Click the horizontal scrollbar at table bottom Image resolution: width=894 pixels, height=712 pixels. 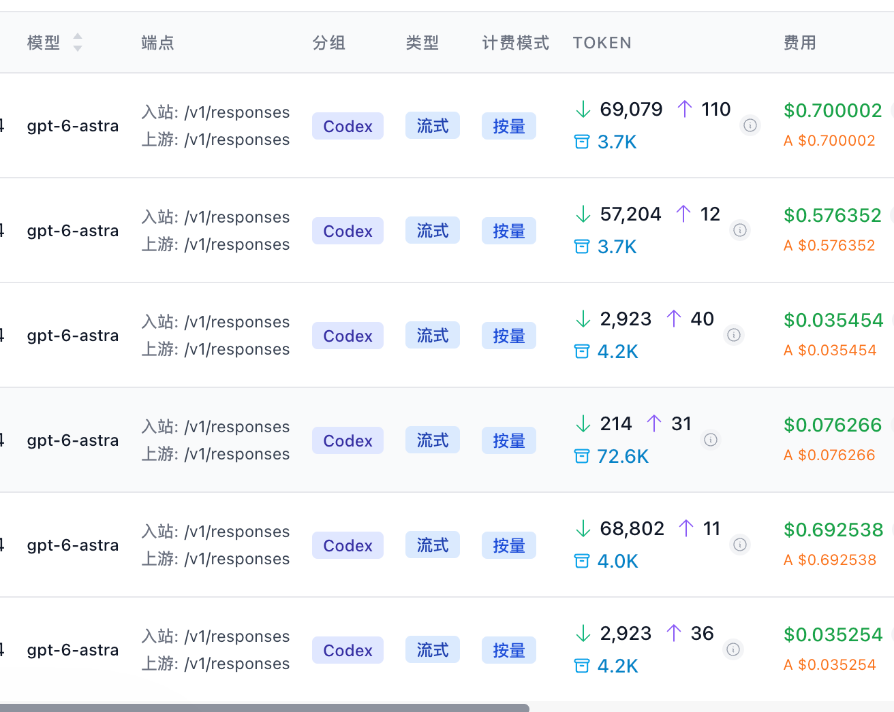(x=264, y=708)
